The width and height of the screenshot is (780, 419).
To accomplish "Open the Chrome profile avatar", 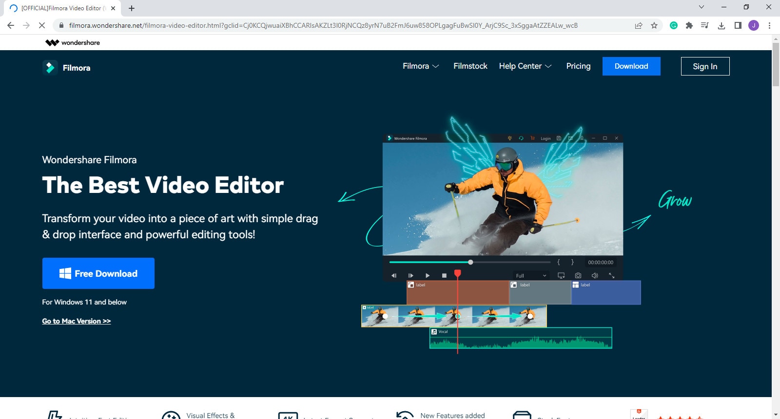I will coord(754,25).
